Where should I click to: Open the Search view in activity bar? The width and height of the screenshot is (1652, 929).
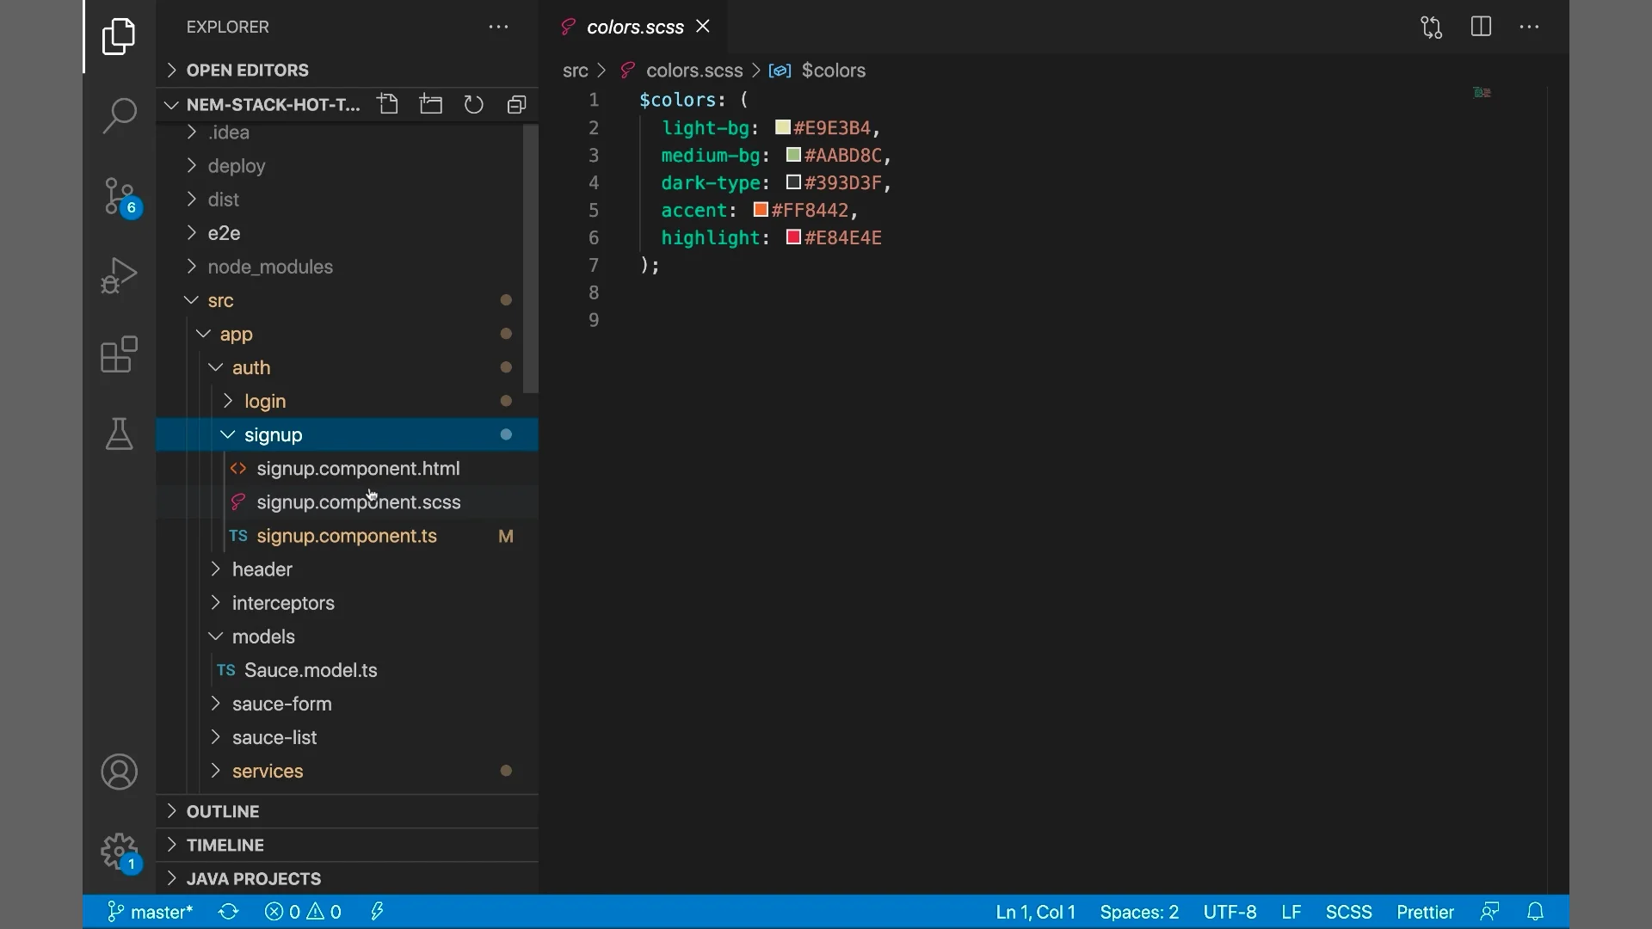point(119,115)
